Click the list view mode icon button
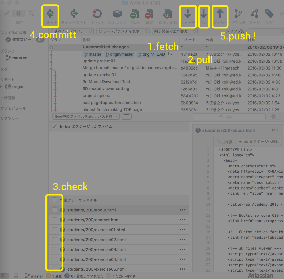The height and width of the screenshot is (279, 284). coord(126,116)
